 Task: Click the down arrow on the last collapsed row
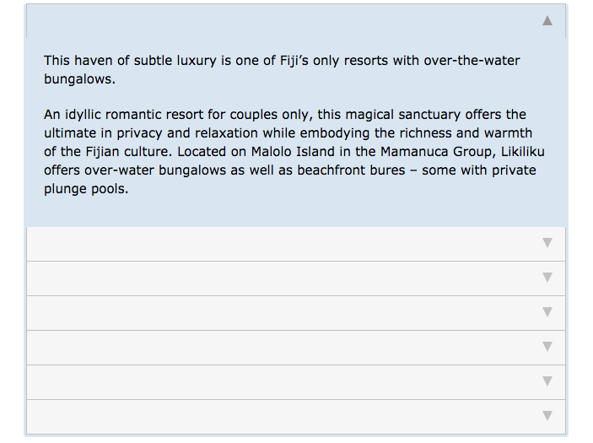547,416
